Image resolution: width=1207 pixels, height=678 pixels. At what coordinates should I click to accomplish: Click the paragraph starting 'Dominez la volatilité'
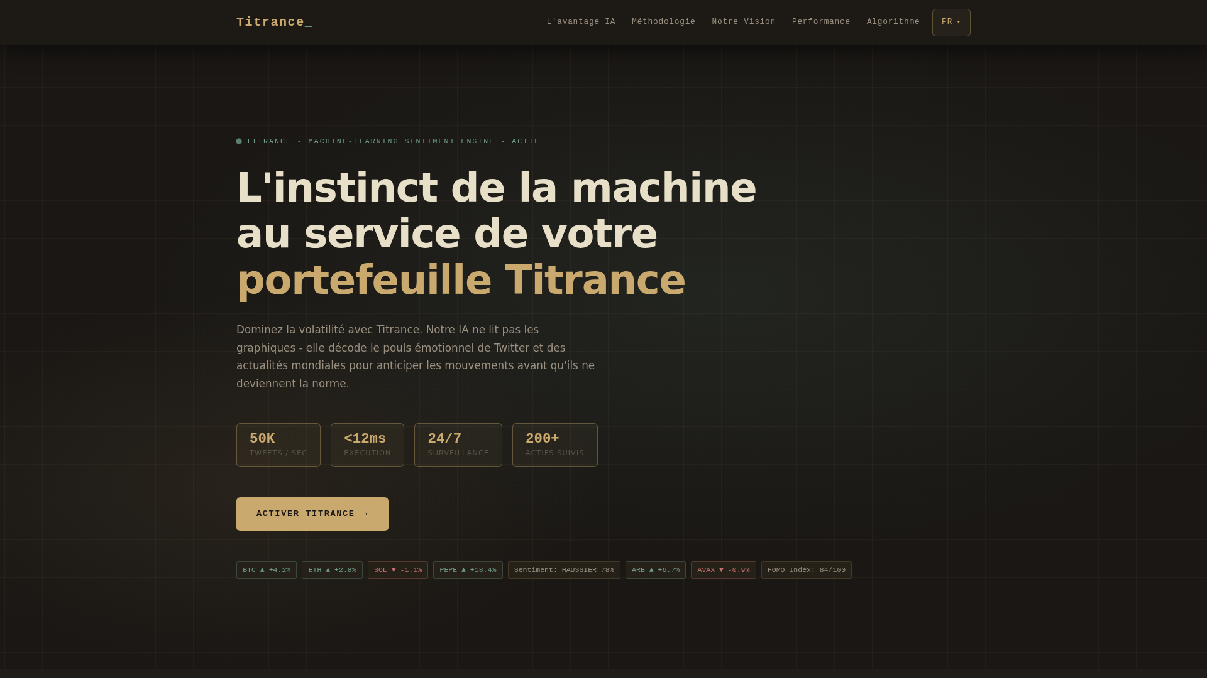pos(416,357)
